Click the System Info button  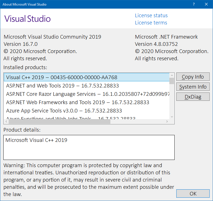pyautogui.click(x=193, y=87)
